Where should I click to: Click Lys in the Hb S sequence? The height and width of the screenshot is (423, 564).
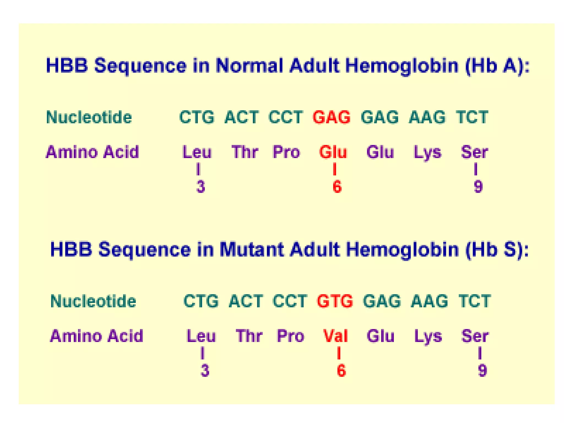pos(428,337)
